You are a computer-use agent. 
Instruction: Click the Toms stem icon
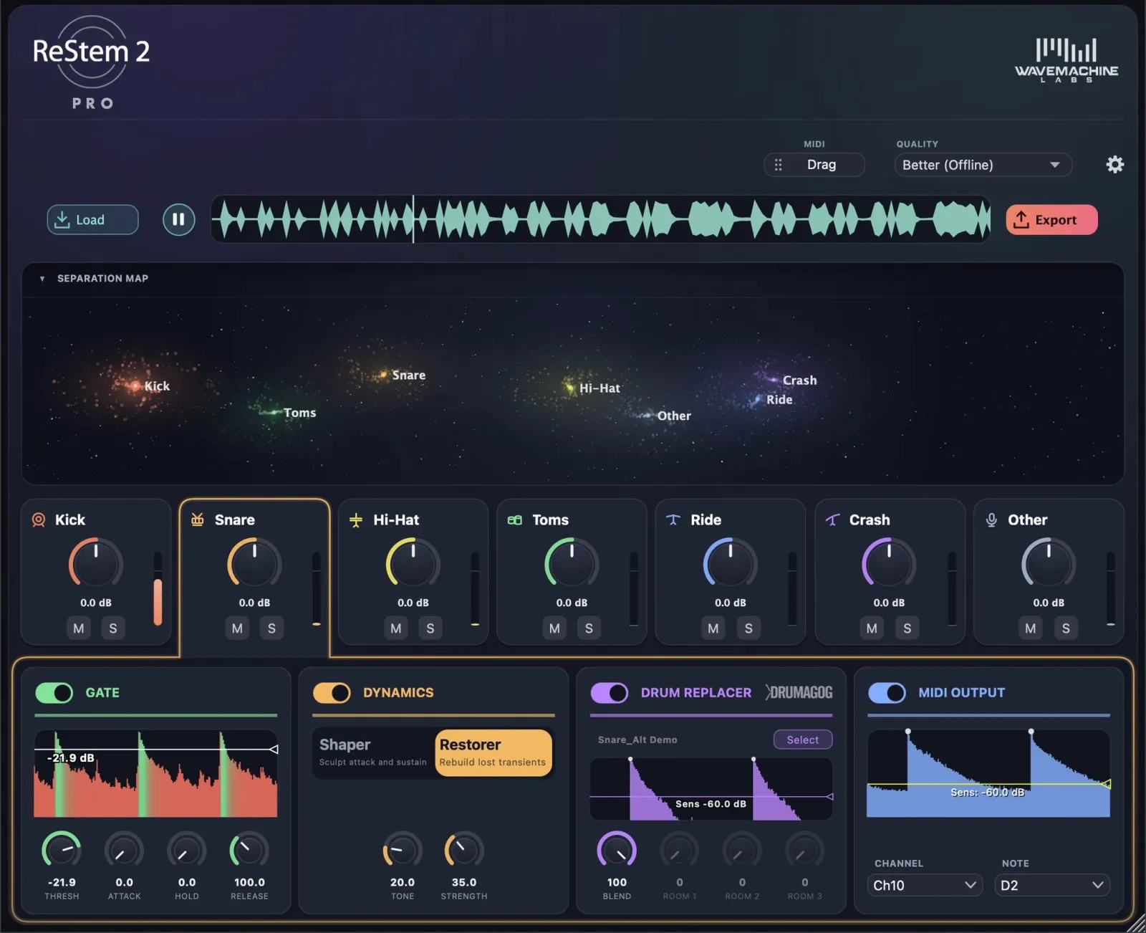pos(515,520)
